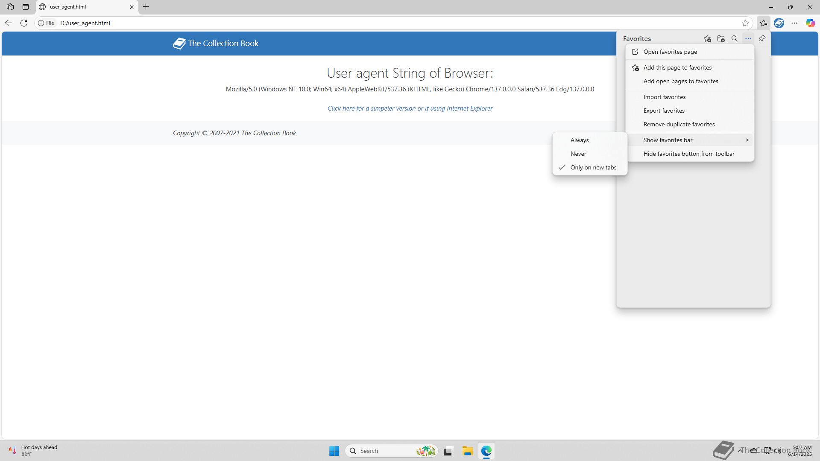The height and width of the screenshot is (461, 820).
Task: Open the Copilot icon in toolbar
Action: tap(810, 23)
